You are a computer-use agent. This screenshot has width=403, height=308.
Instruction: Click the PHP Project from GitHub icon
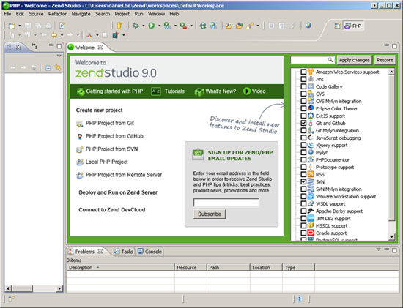[80, 136]
